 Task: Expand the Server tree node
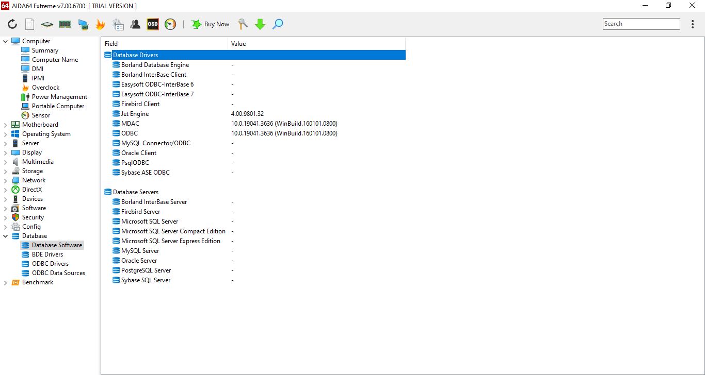coord(6,143)
